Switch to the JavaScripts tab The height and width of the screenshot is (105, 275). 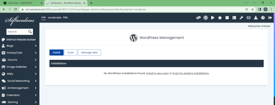(x=55, y=17)
